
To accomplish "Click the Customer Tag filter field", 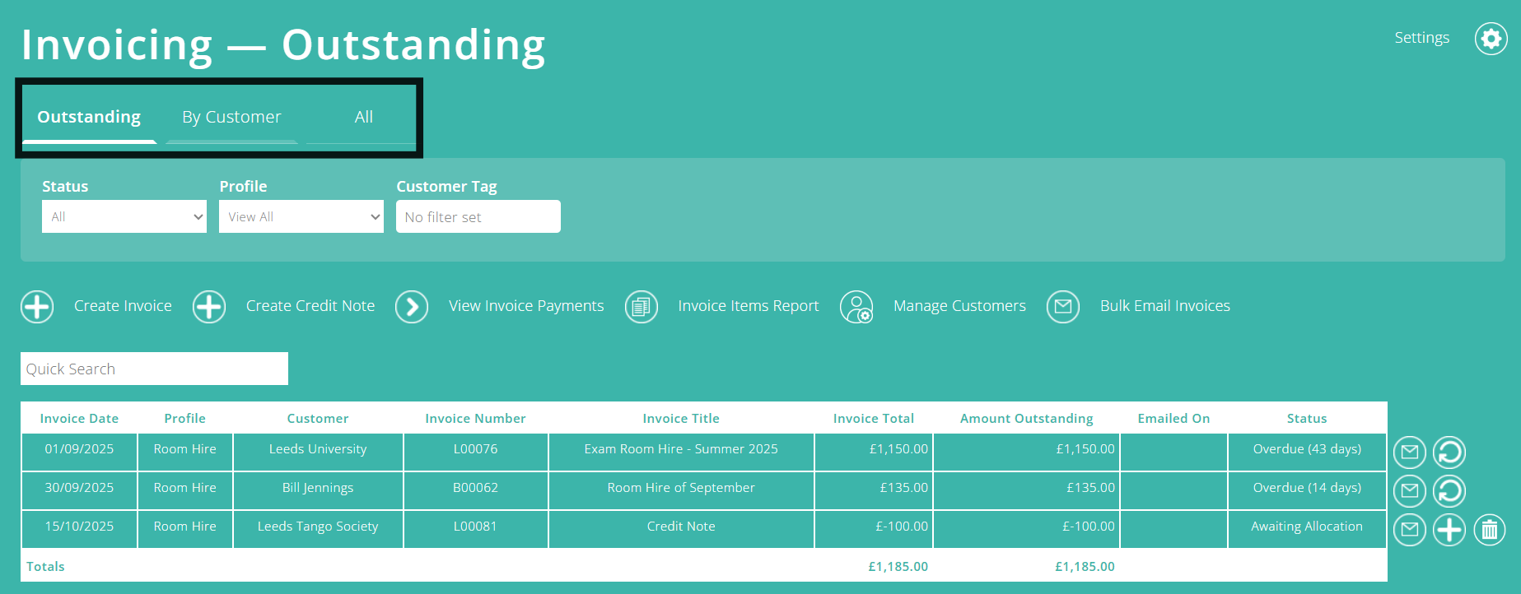I will click(x=478, y=216).
